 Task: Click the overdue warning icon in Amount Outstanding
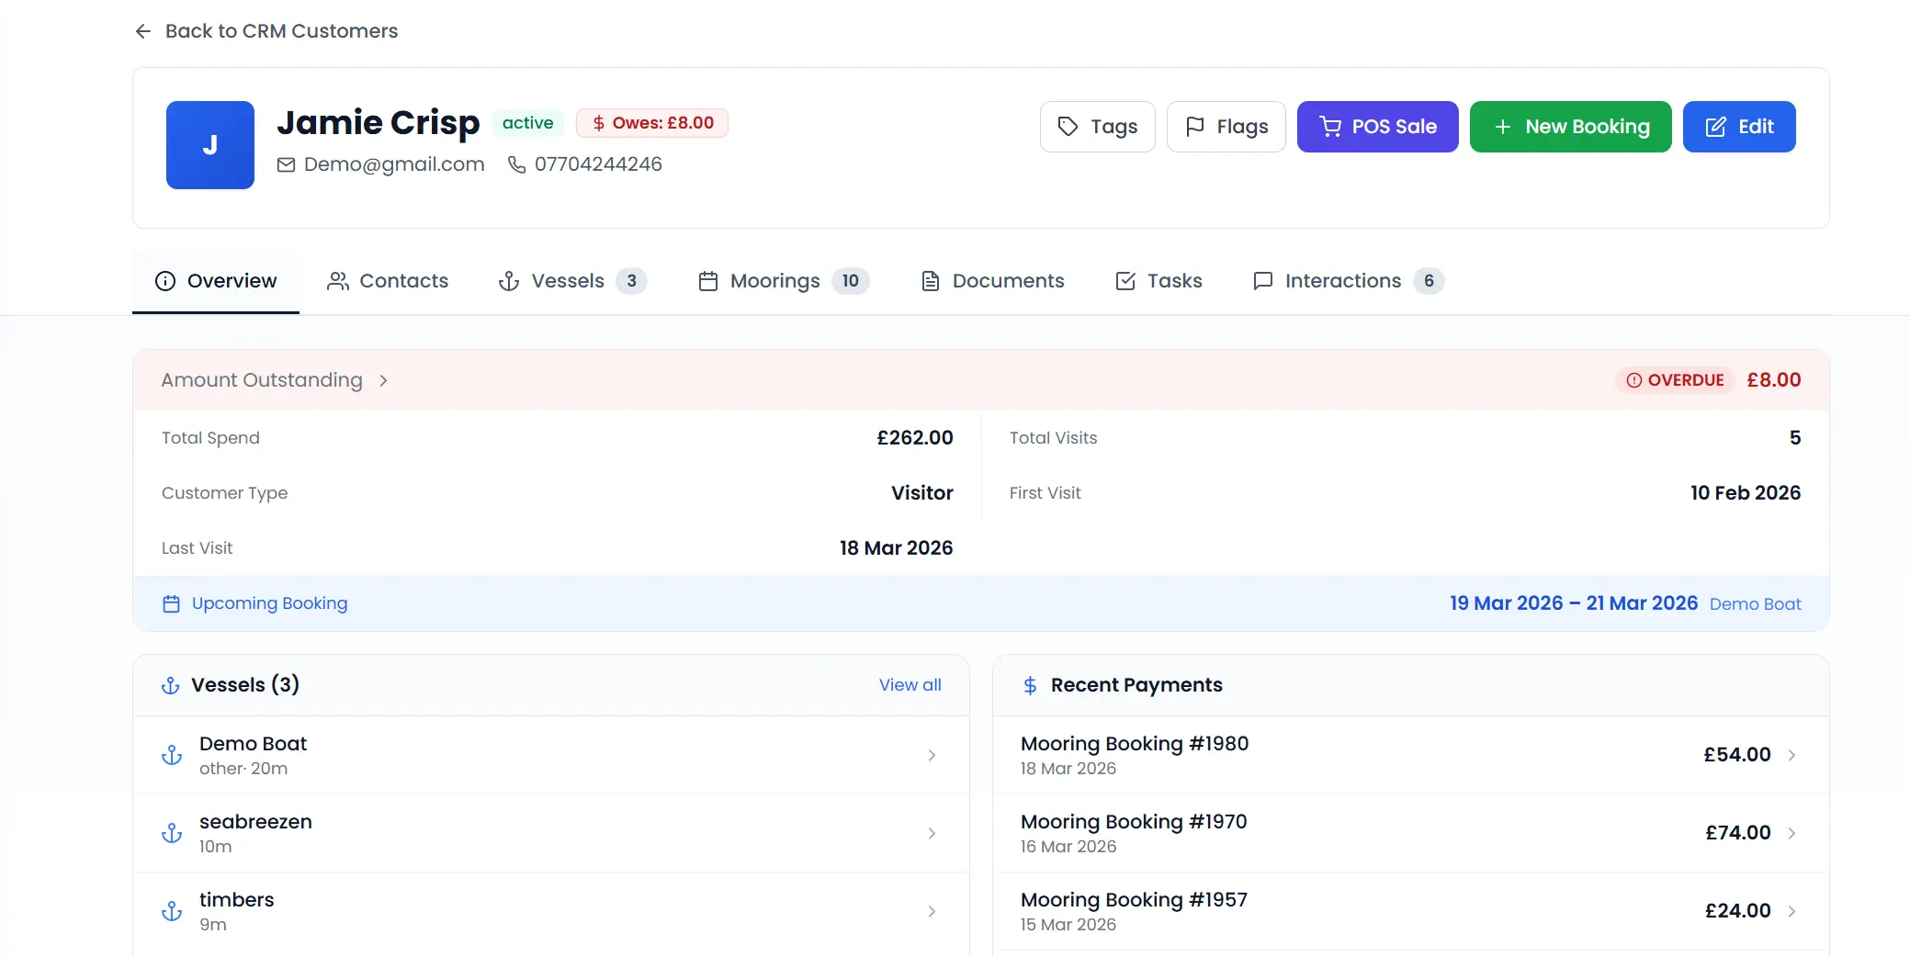click(1633, 379)
